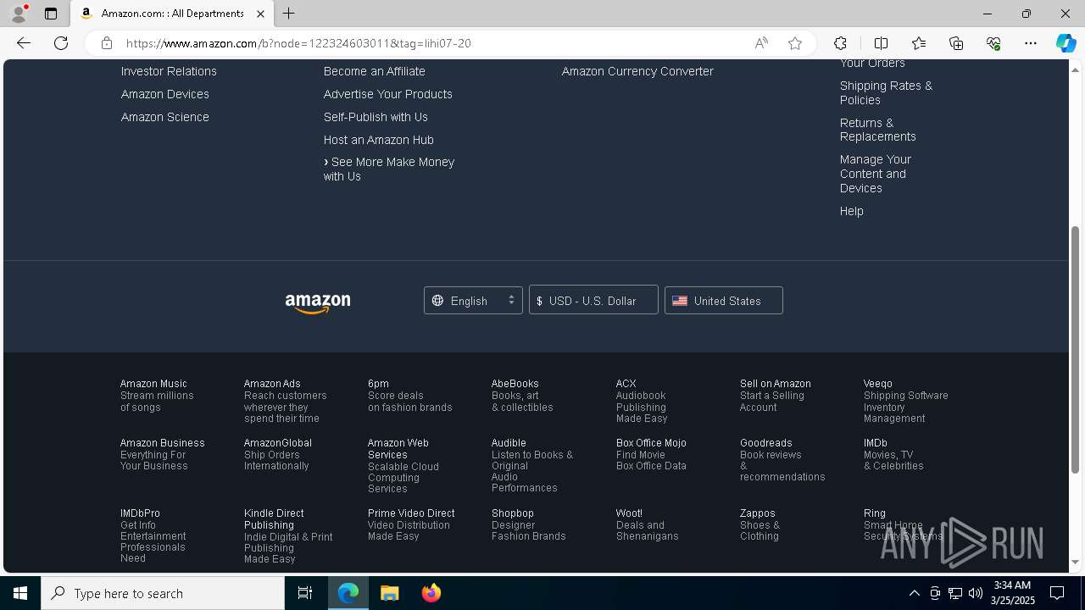
Task: Click the page vertical scrollbar thumb
Action: pyautogui.click(x=1076, y=350)
